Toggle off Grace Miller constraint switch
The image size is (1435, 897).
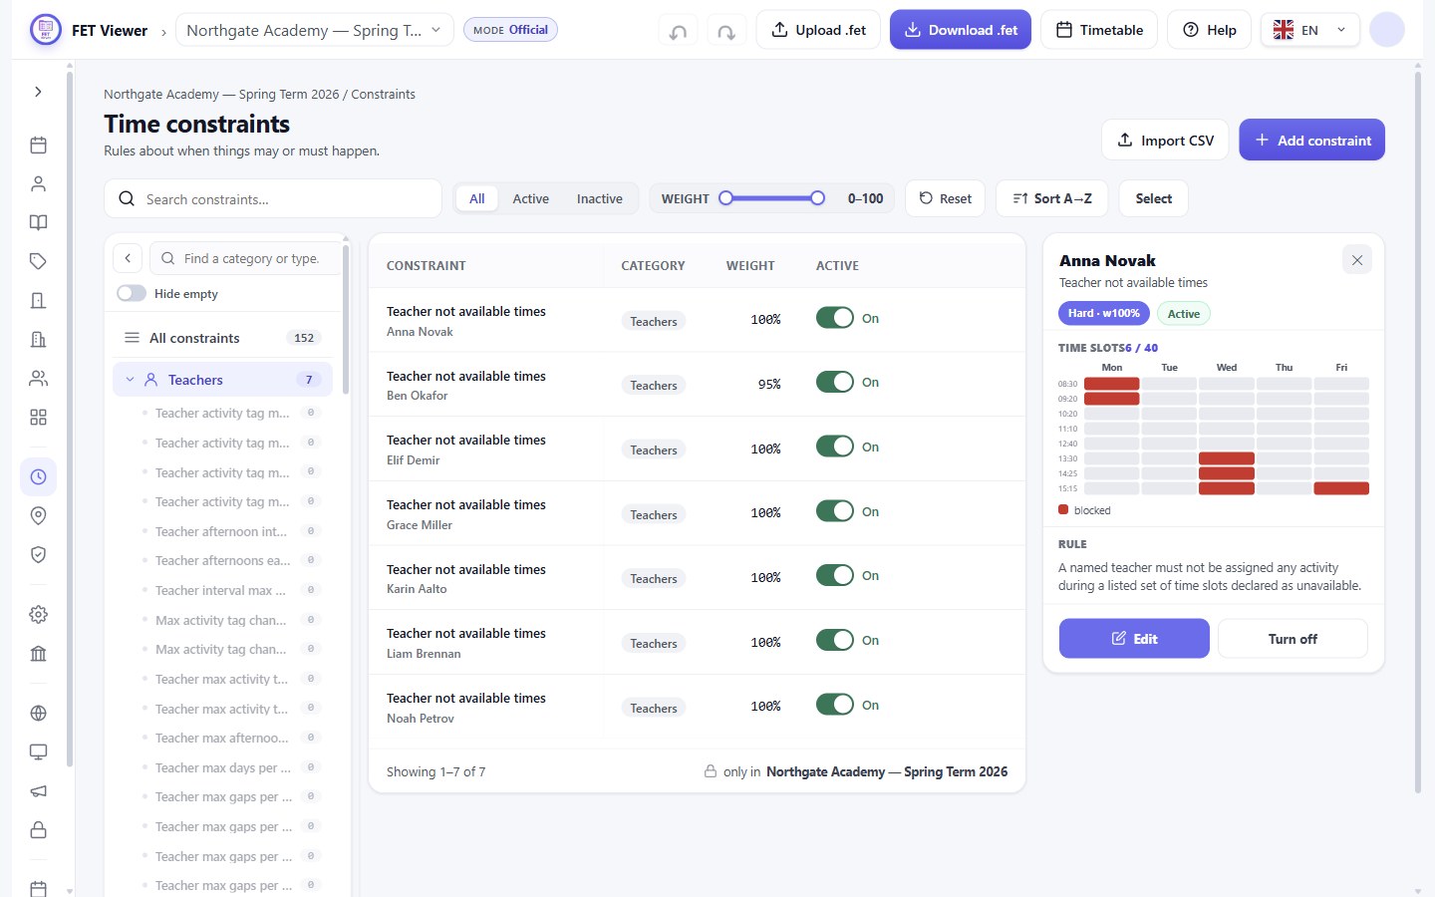click(835, 511)
